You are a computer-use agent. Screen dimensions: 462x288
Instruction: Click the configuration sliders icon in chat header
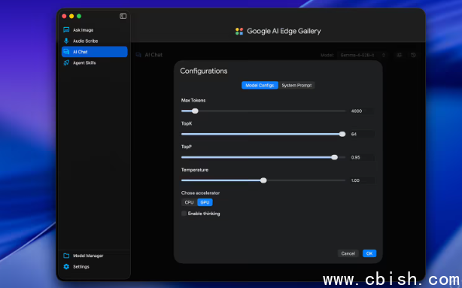(x=400, y=55)
